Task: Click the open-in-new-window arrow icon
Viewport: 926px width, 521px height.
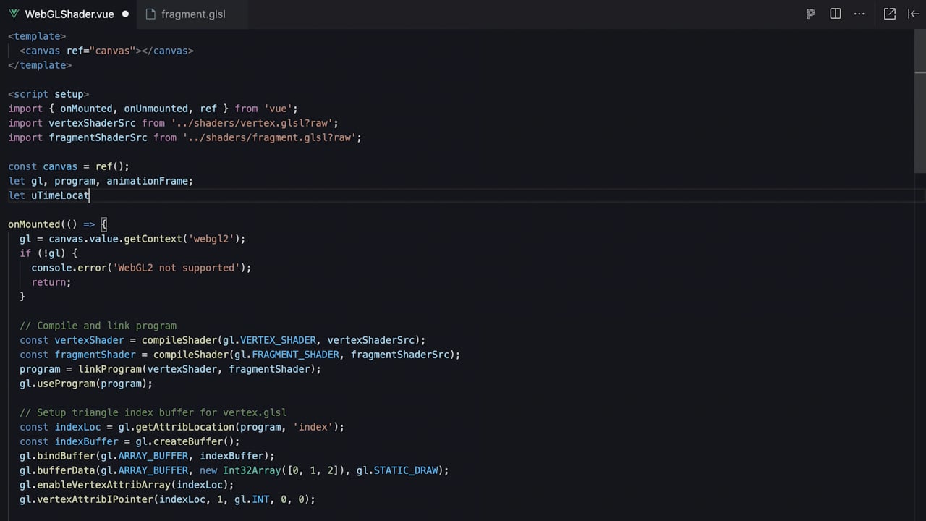Action: coord(890,14)
